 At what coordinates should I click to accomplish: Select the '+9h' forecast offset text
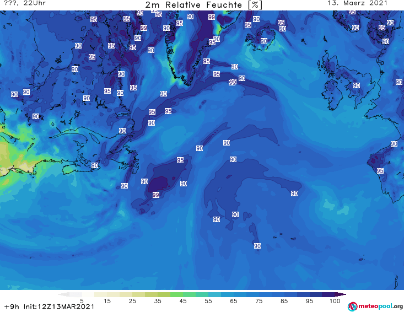(x=12, y=307)
